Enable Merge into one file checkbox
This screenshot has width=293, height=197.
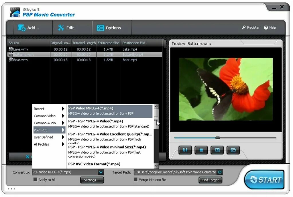135,179
